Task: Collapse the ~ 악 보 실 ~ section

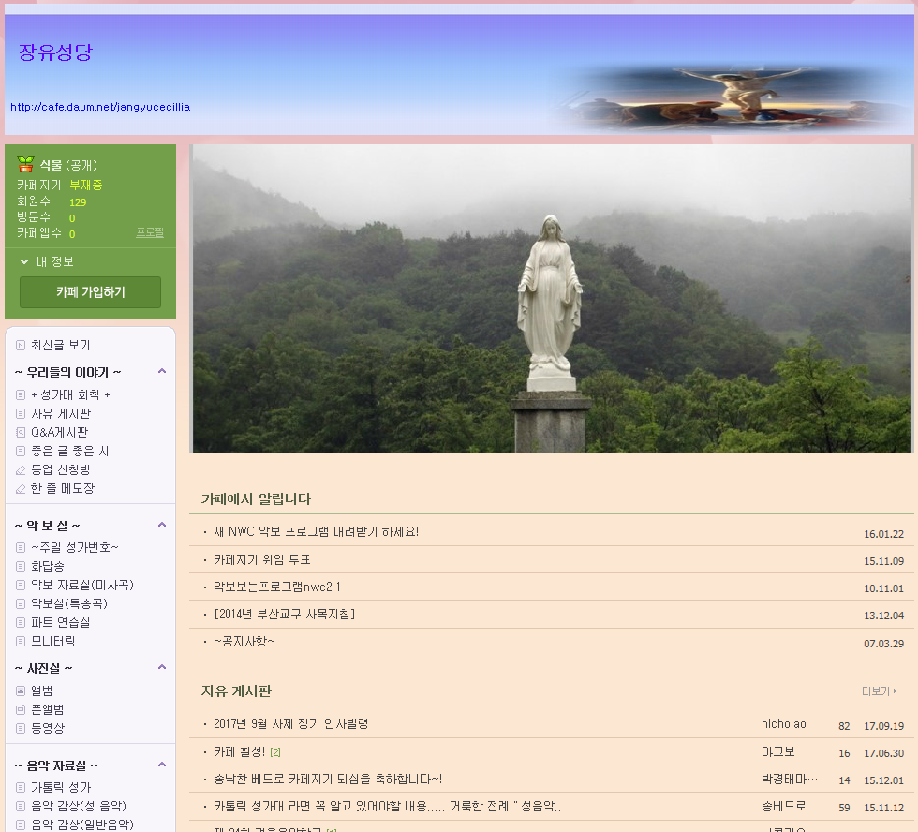Action: tap(162, 525)
